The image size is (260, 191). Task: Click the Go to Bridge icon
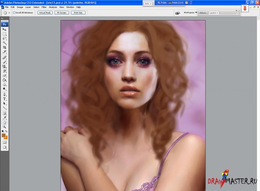click(178, 13)
